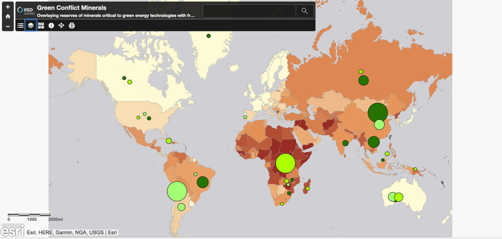Click the search magnifier button
This screenshot has height=239, width=502.
304,11
